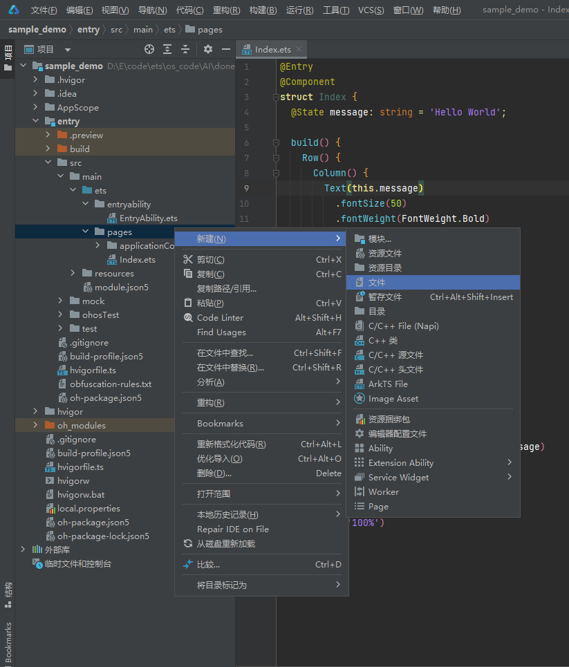Collapse the entry module node
This screenshot has height=667, width=569.
36,121
